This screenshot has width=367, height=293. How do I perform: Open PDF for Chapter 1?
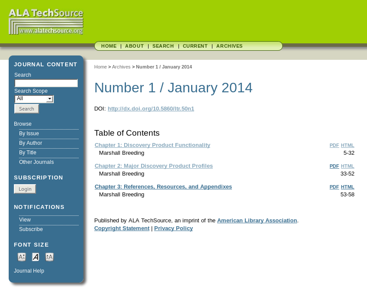coord(334,145)
